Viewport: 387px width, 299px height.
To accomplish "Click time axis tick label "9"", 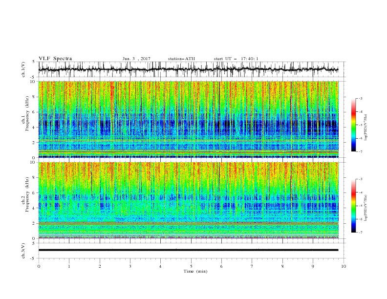I will 313,266.
